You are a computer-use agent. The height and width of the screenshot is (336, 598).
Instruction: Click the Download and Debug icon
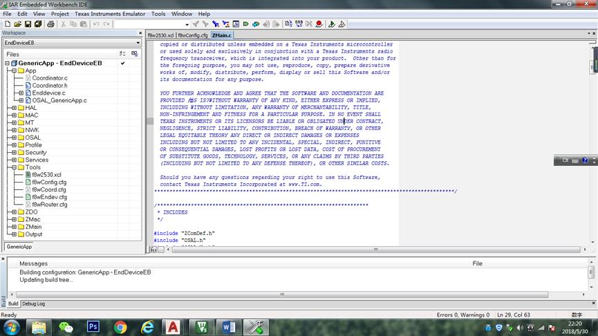pos(332,24)
